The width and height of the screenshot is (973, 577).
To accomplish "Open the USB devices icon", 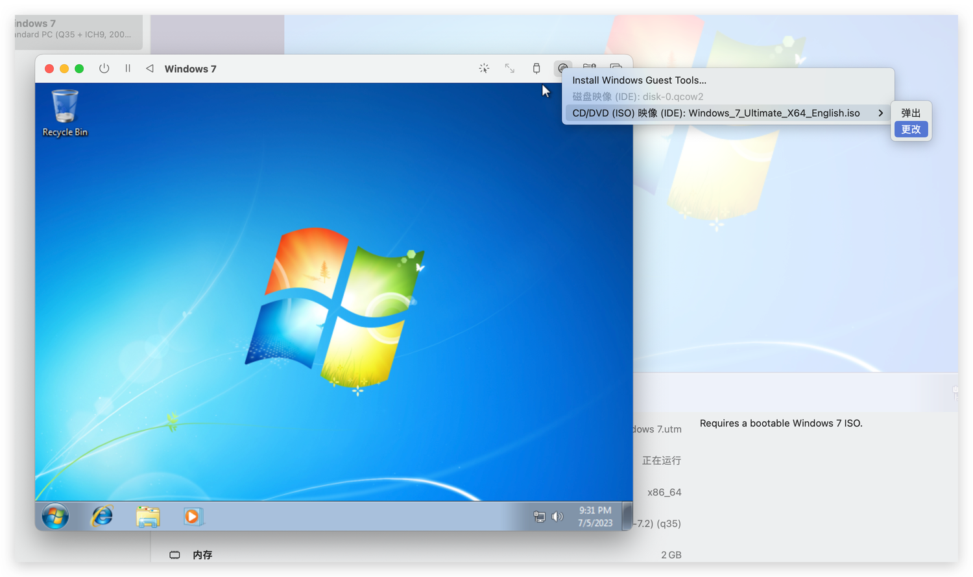I will coord(536,68).
